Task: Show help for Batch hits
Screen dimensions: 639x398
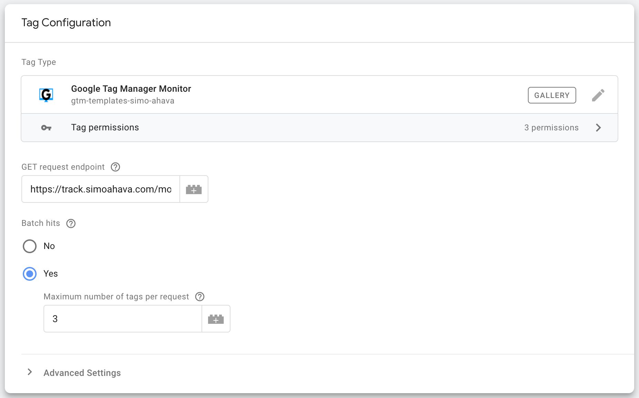Action: pyautogui.click(x=71, y=223)
